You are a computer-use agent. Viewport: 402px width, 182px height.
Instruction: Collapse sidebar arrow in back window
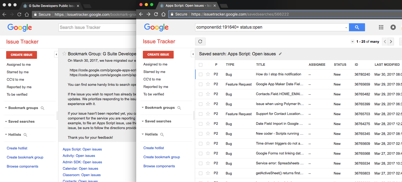click(56, 55)
